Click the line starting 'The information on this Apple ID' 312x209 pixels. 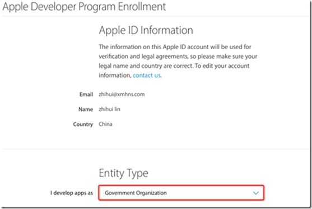click(175, 47)
